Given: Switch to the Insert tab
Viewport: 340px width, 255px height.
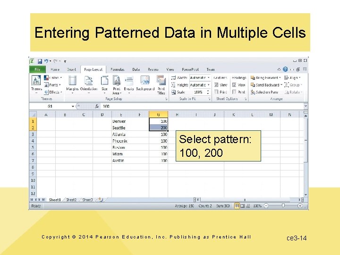Looking at the screenshot, I should click(x=72, y=69).
